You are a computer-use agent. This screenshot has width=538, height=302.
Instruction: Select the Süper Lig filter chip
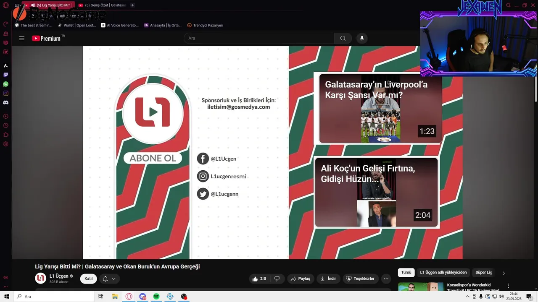[x=484, y=273]
